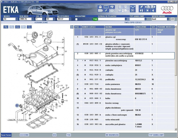Click the Tecar Forum label
Screen dimensions: 178x138
pos(6,135)
